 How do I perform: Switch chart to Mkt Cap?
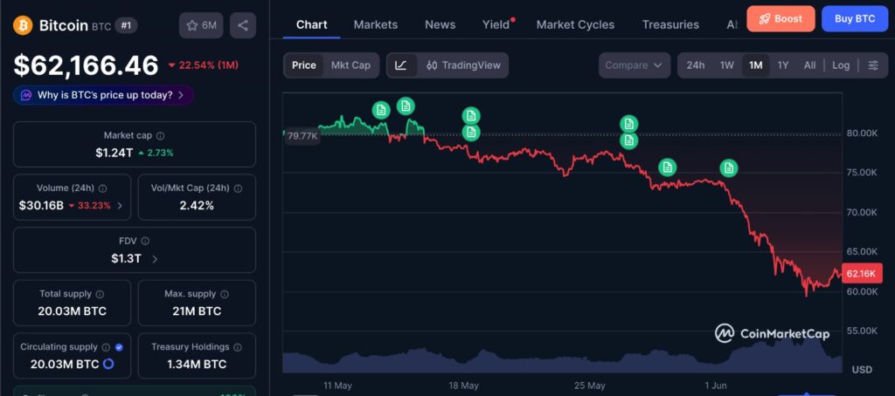pyautogui.click(x=350, y=65)
